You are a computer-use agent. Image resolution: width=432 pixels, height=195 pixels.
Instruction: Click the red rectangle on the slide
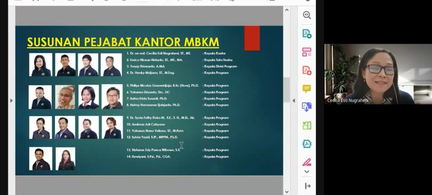252,38
